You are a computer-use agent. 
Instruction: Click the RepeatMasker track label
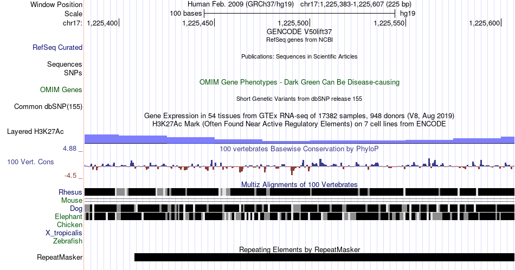coord(60,257)
